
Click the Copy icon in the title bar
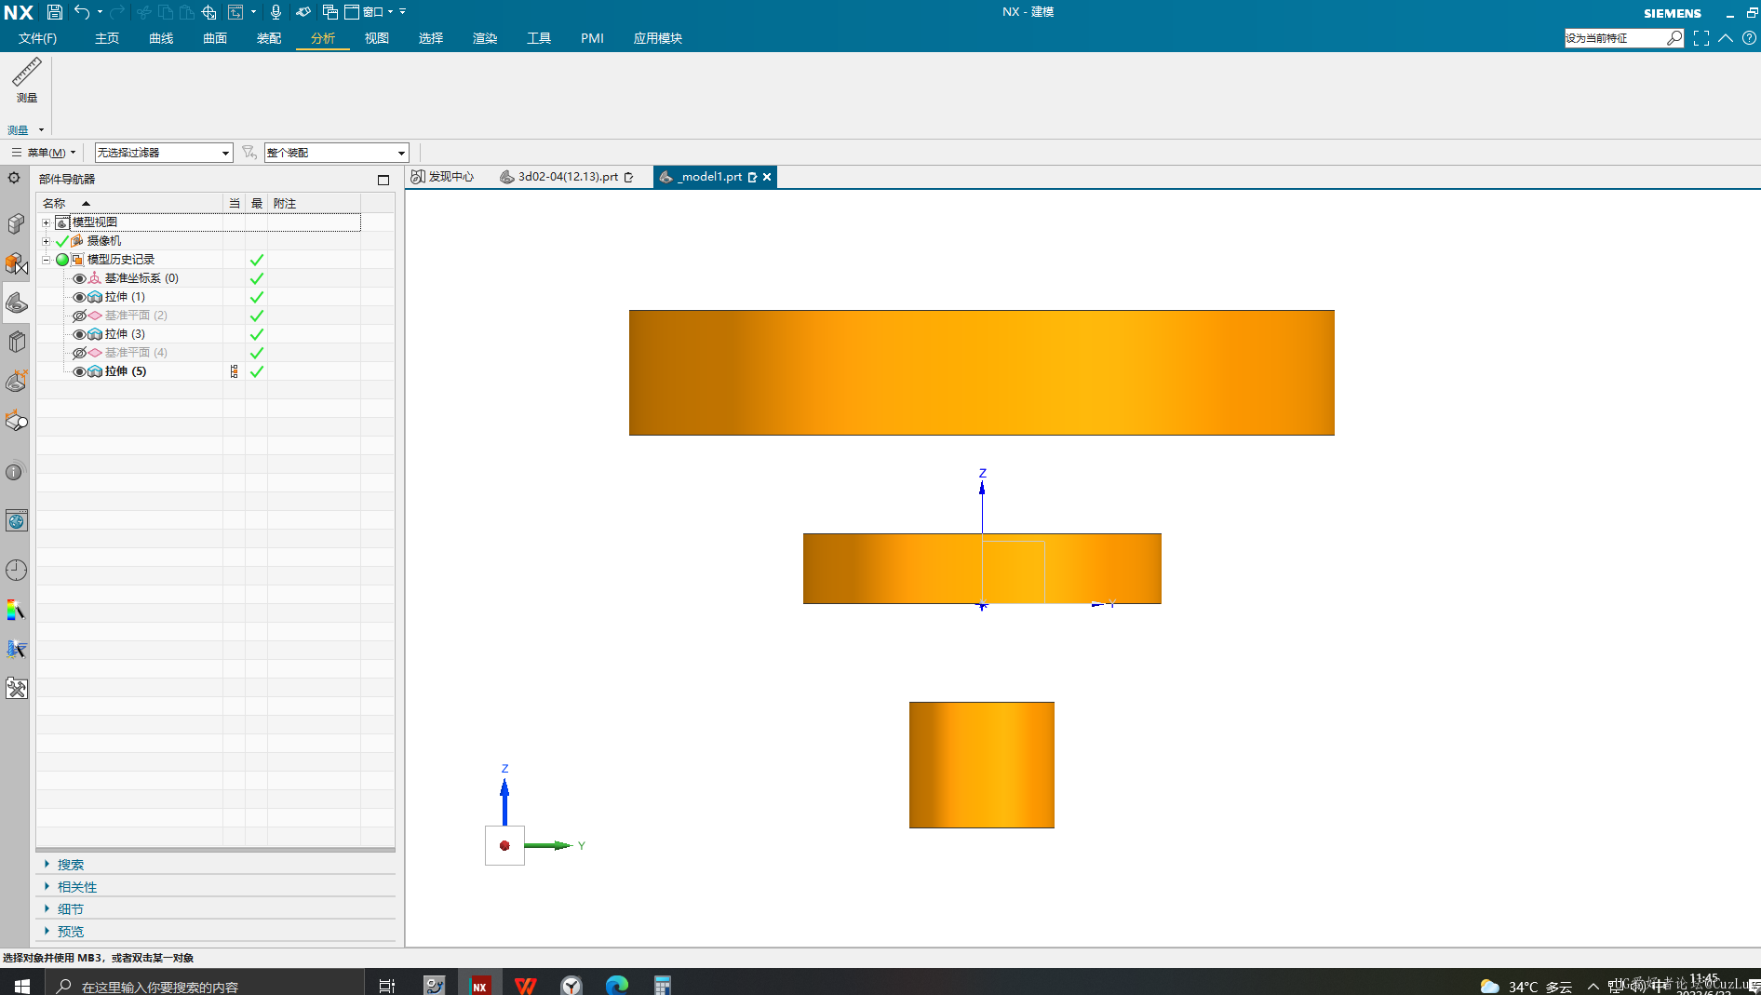(x=166, y=12)
